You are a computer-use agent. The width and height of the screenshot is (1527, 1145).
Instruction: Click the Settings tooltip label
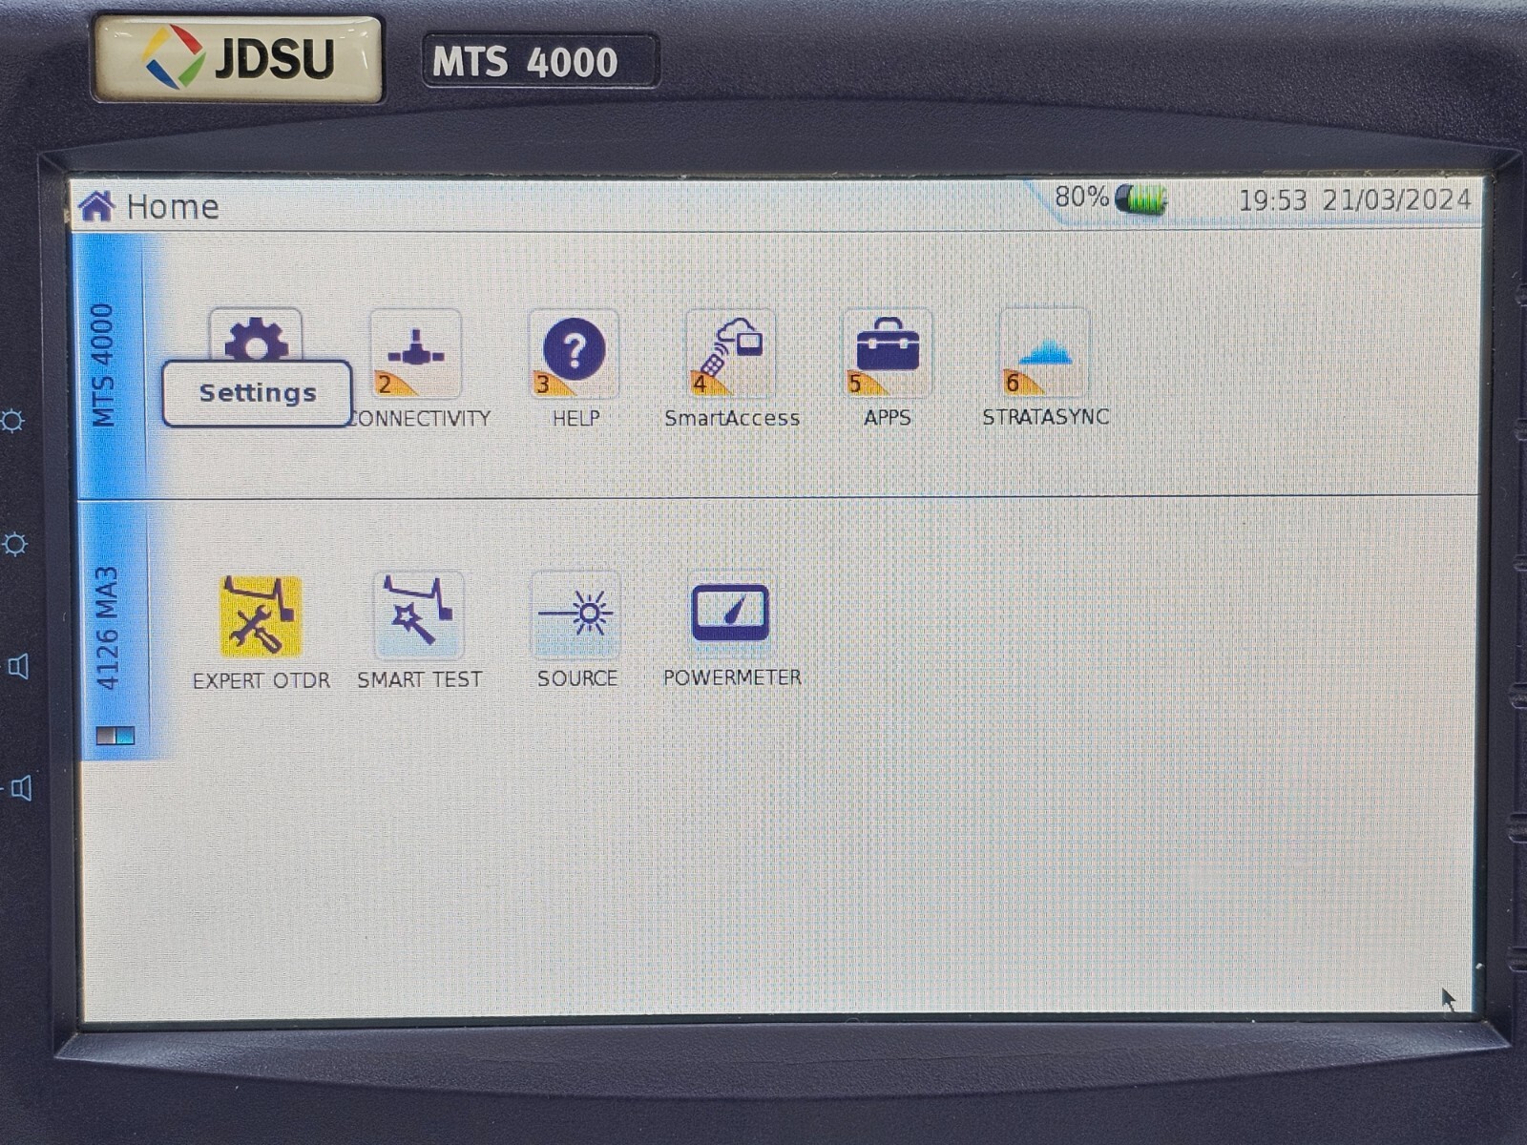click(258, 393)
